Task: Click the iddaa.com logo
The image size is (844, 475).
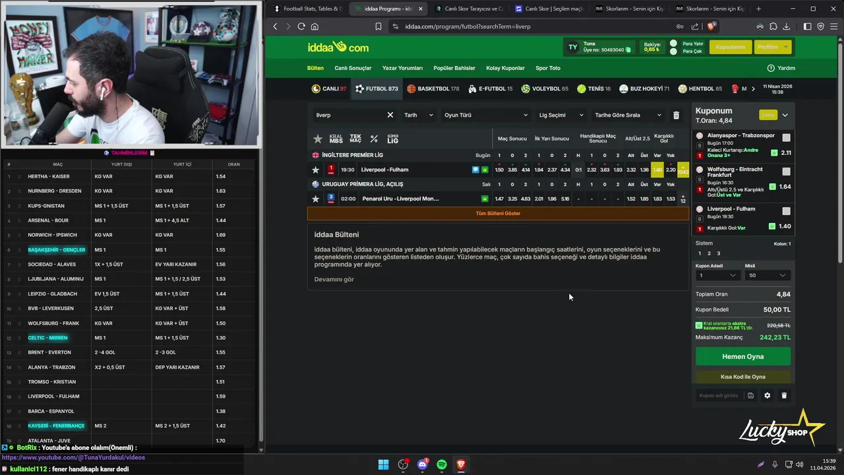Action: [x=338, y=47]
